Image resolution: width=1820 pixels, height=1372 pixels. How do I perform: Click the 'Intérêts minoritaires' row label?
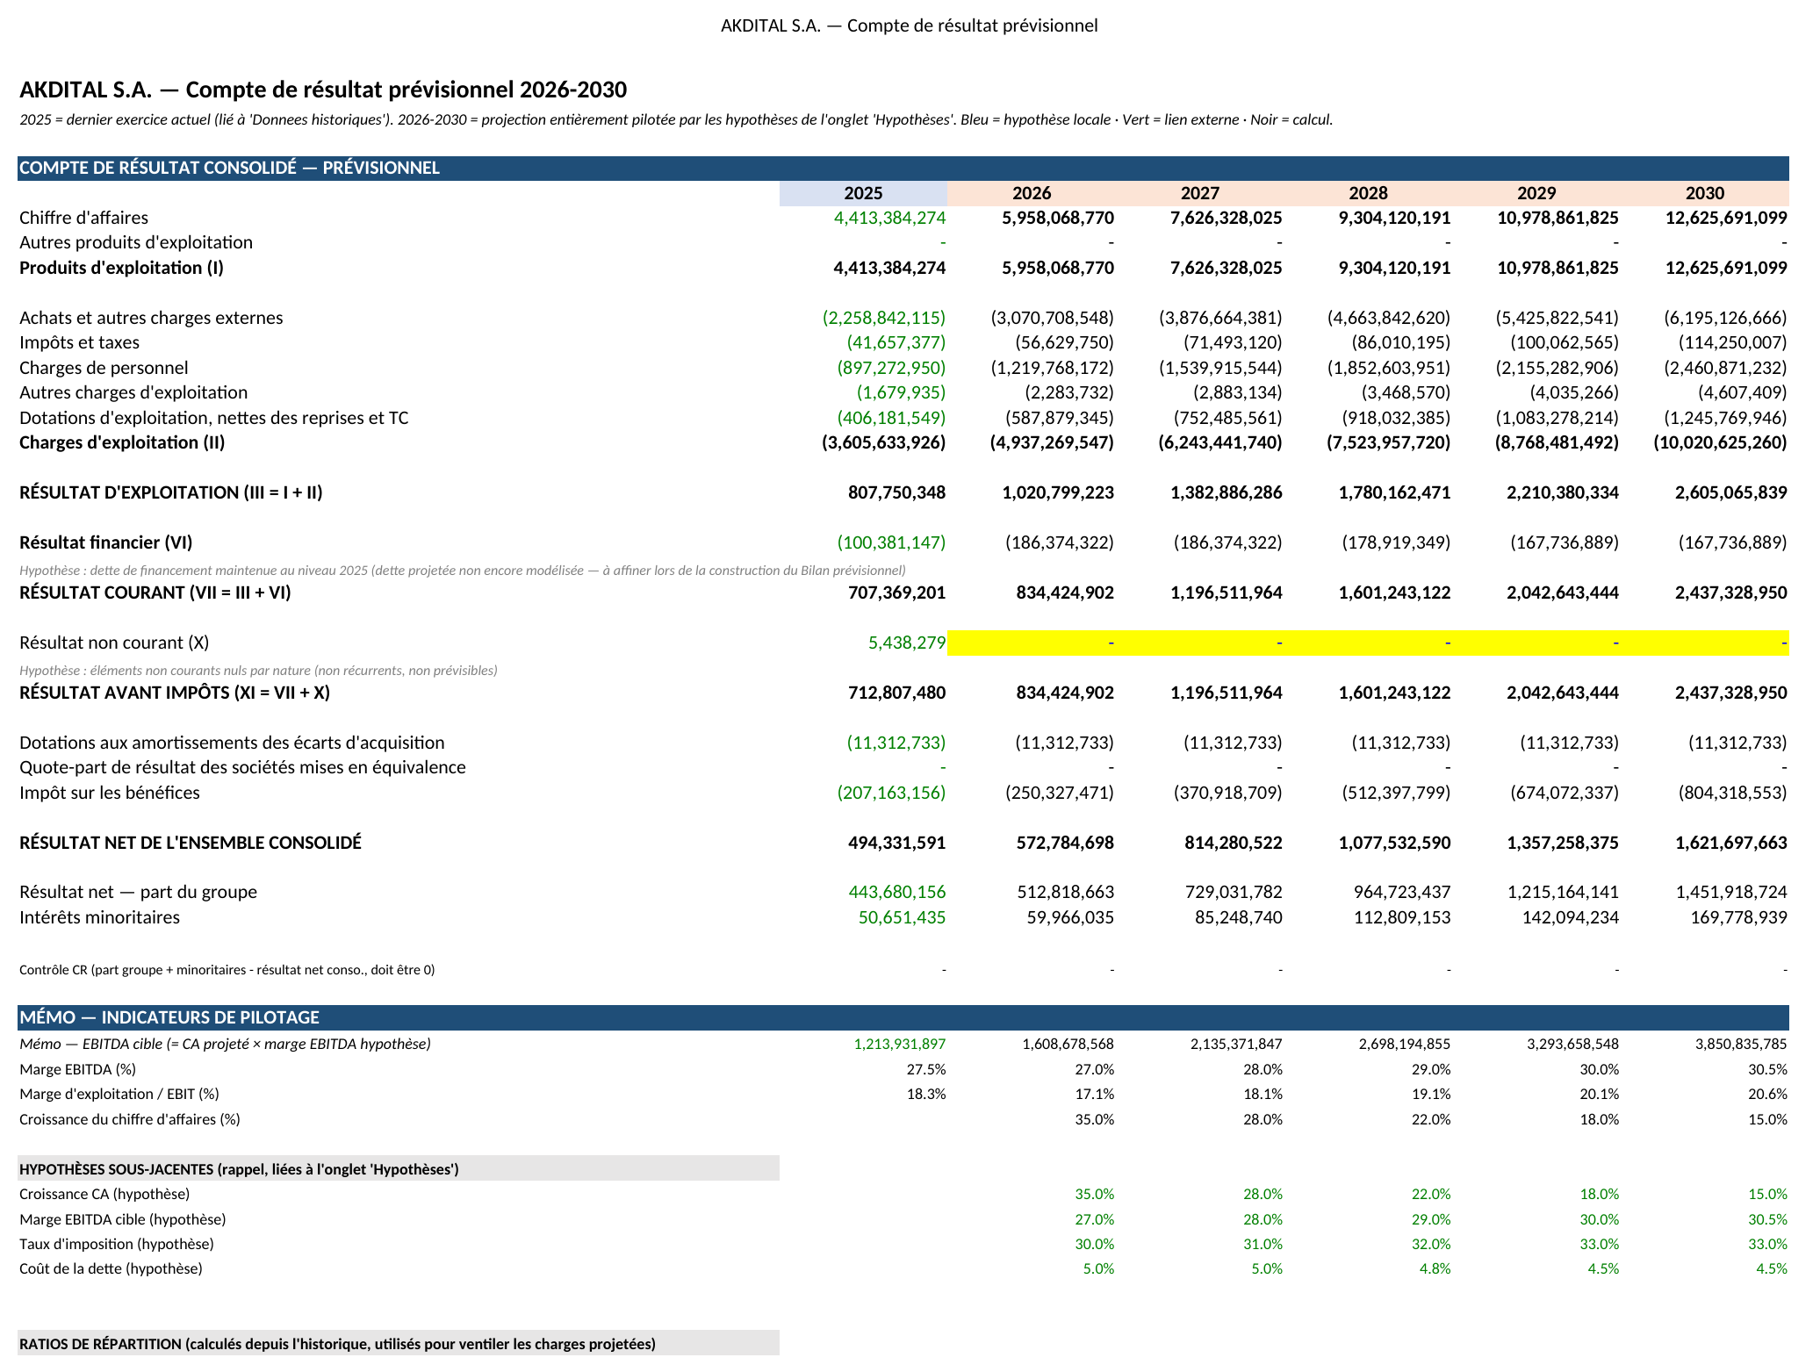(99, 917)
